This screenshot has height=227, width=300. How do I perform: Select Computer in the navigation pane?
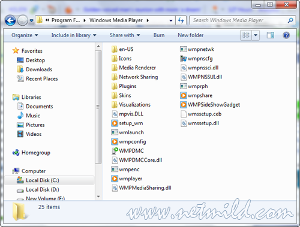point(29,171)
